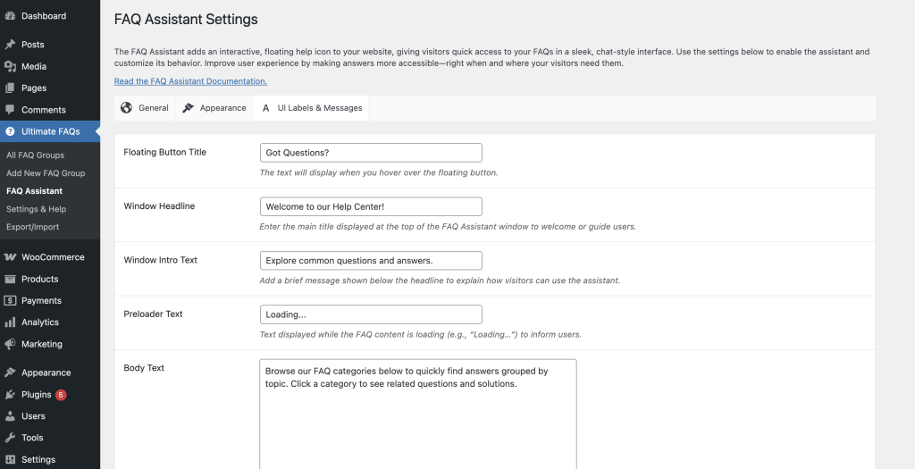Click the Dashboard gauge icon
Image resolution: width=915 pixels, height=469 pixels.
[x=10, y=16]
